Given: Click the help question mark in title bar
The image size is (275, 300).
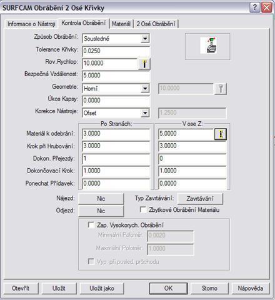Looking at the screenshot, I should point(254,7).
